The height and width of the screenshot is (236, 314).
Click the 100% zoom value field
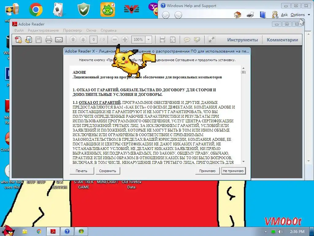(138, 40)
